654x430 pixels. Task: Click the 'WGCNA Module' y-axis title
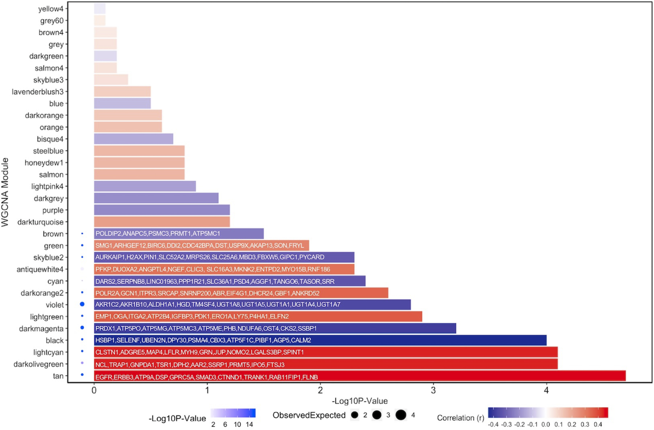(x=5, y=192)
